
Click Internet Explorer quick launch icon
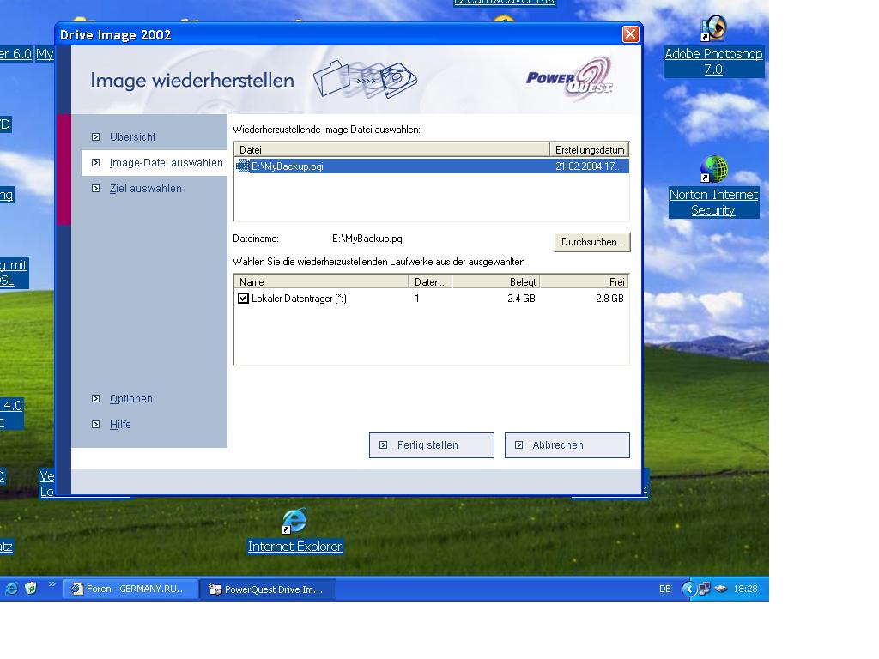[11, 589]
